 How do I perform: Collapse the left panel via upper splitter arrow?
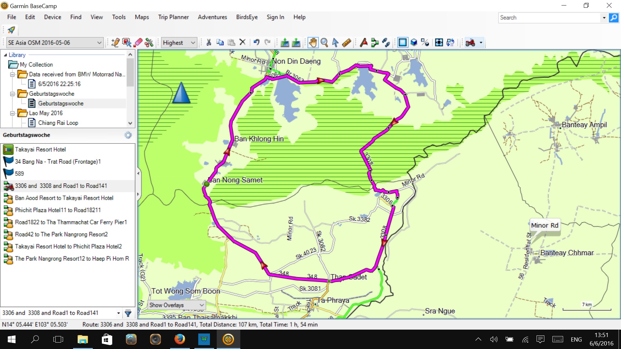click(x=138, y=174)
